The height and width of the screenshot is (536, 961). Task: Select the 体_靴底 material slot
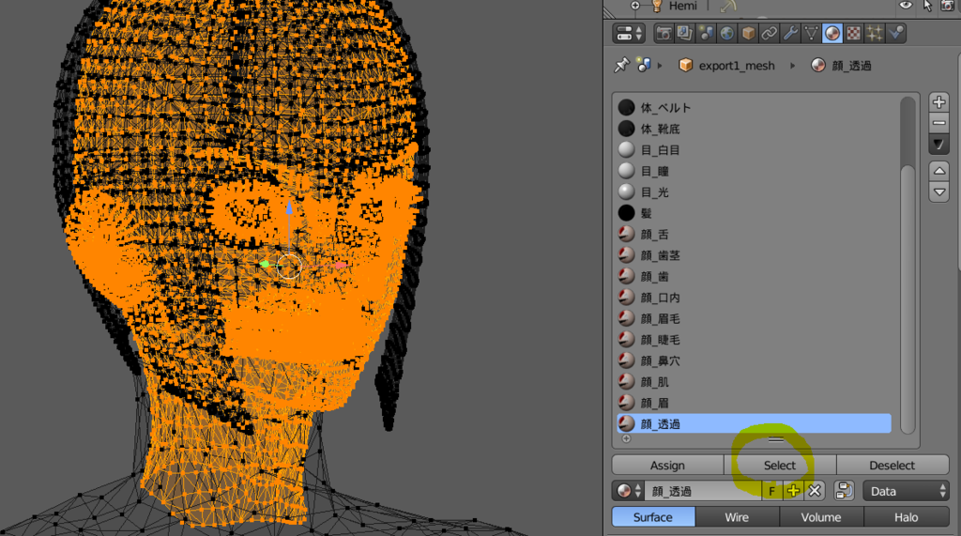coord(755,129)
